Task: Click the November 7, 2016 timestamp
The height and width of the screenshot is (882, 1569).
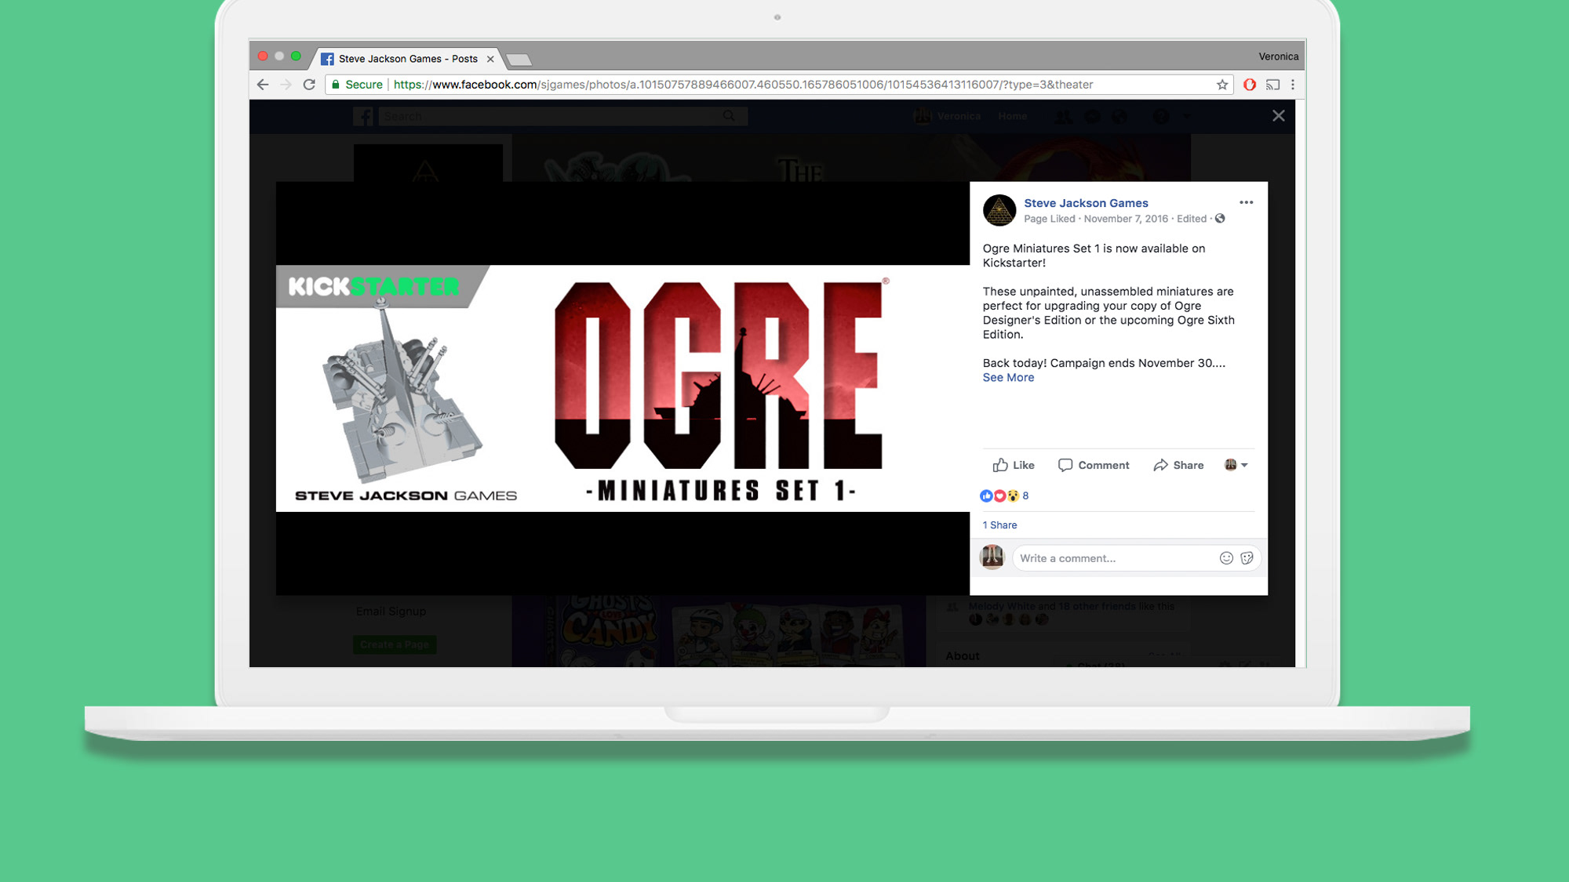Action: 1126,219
